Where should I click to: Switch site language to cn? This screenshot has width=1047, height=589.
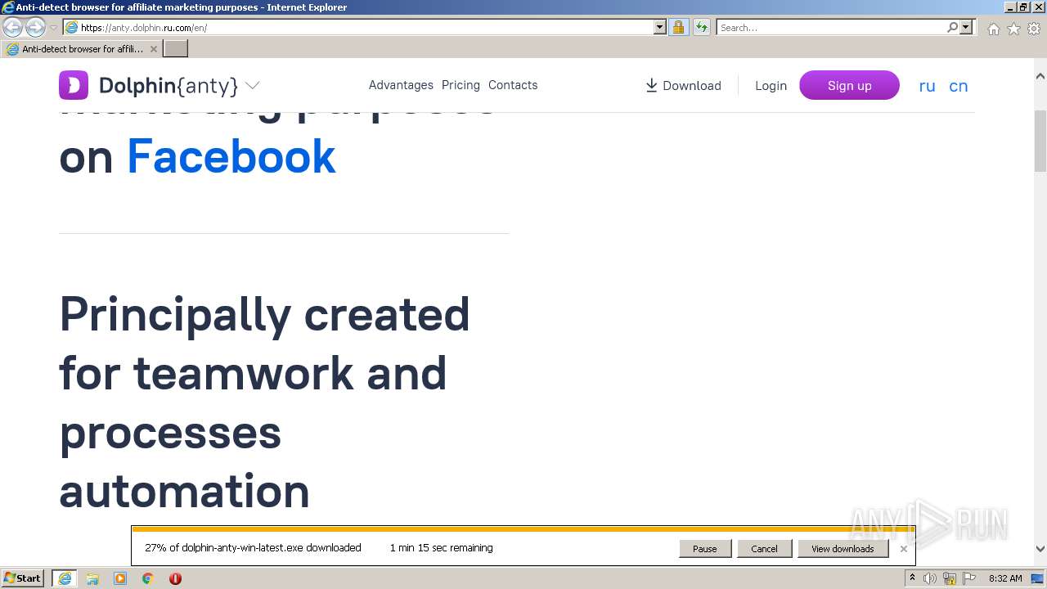958,86
